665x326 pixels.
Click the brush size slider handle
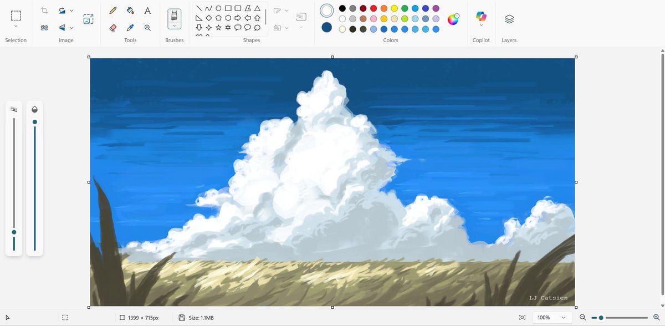coord(14,232)
